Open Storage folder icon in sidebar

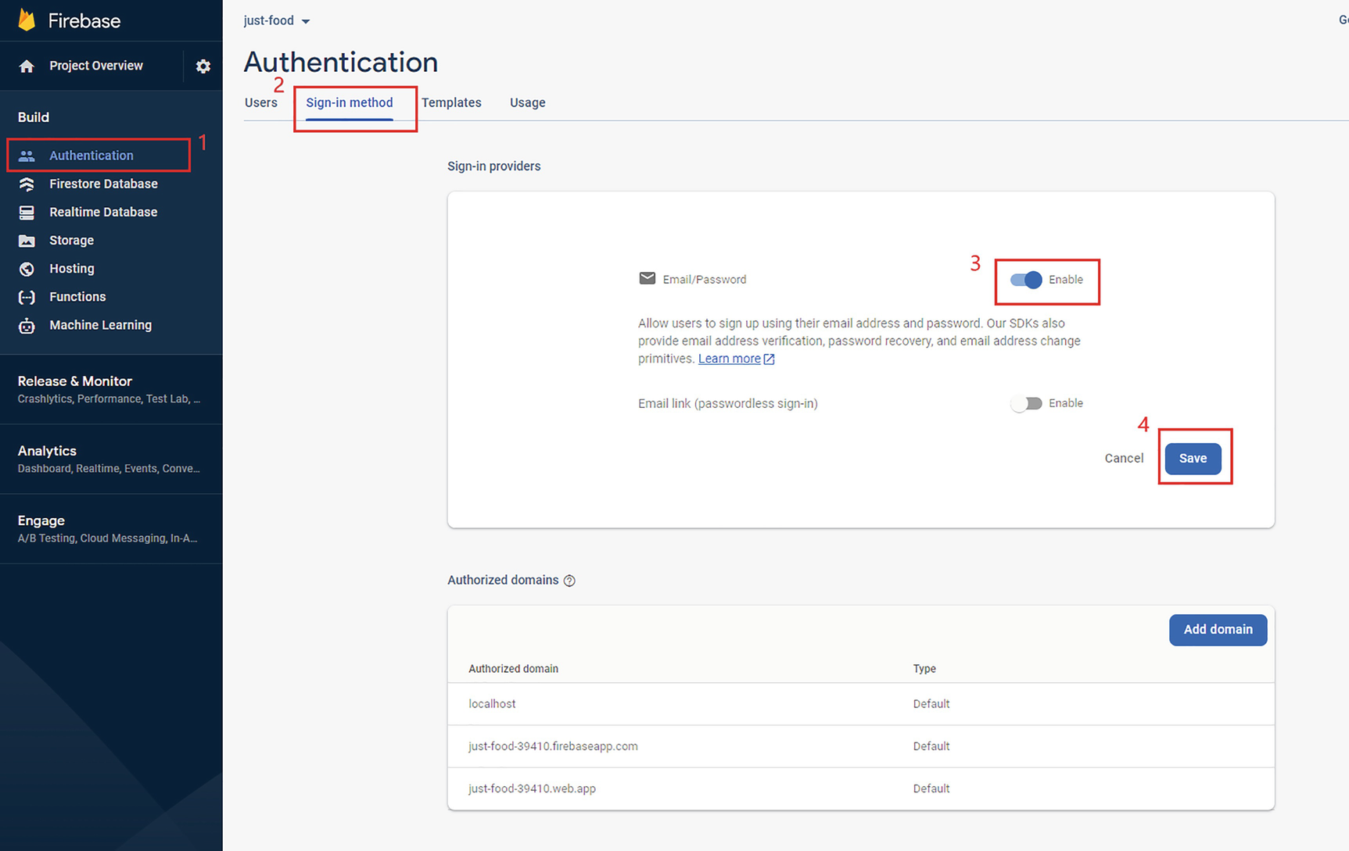click(27, 241)
